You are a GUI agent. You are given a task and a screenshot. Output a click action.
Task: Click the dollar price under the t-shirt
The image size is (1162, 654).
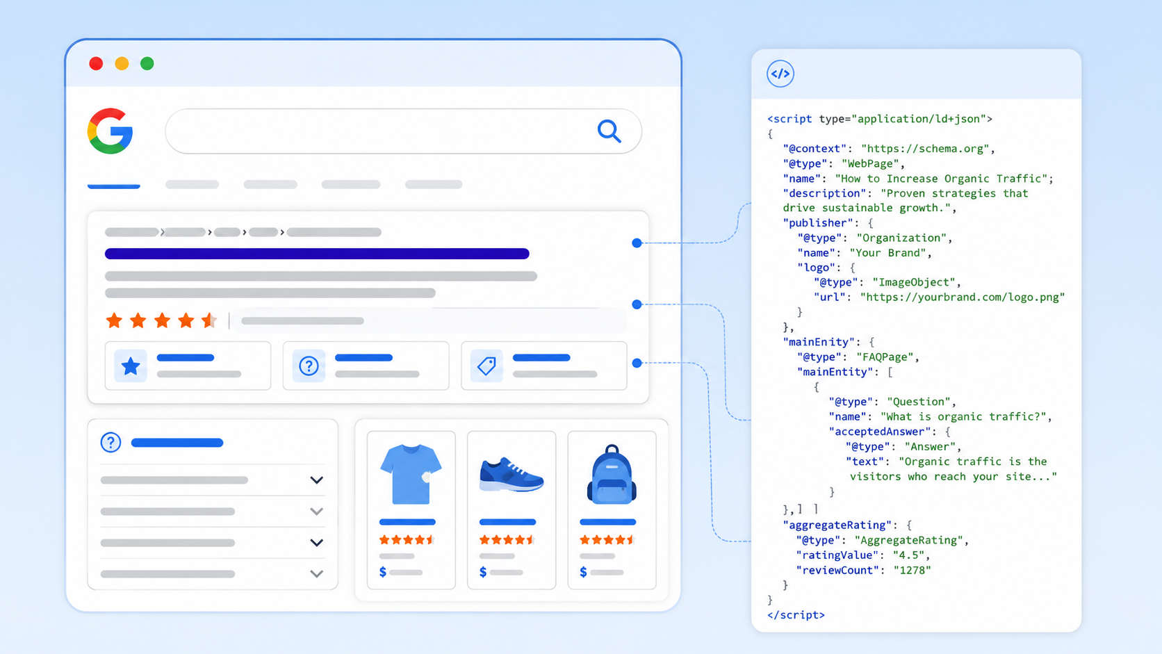point(401,572)
